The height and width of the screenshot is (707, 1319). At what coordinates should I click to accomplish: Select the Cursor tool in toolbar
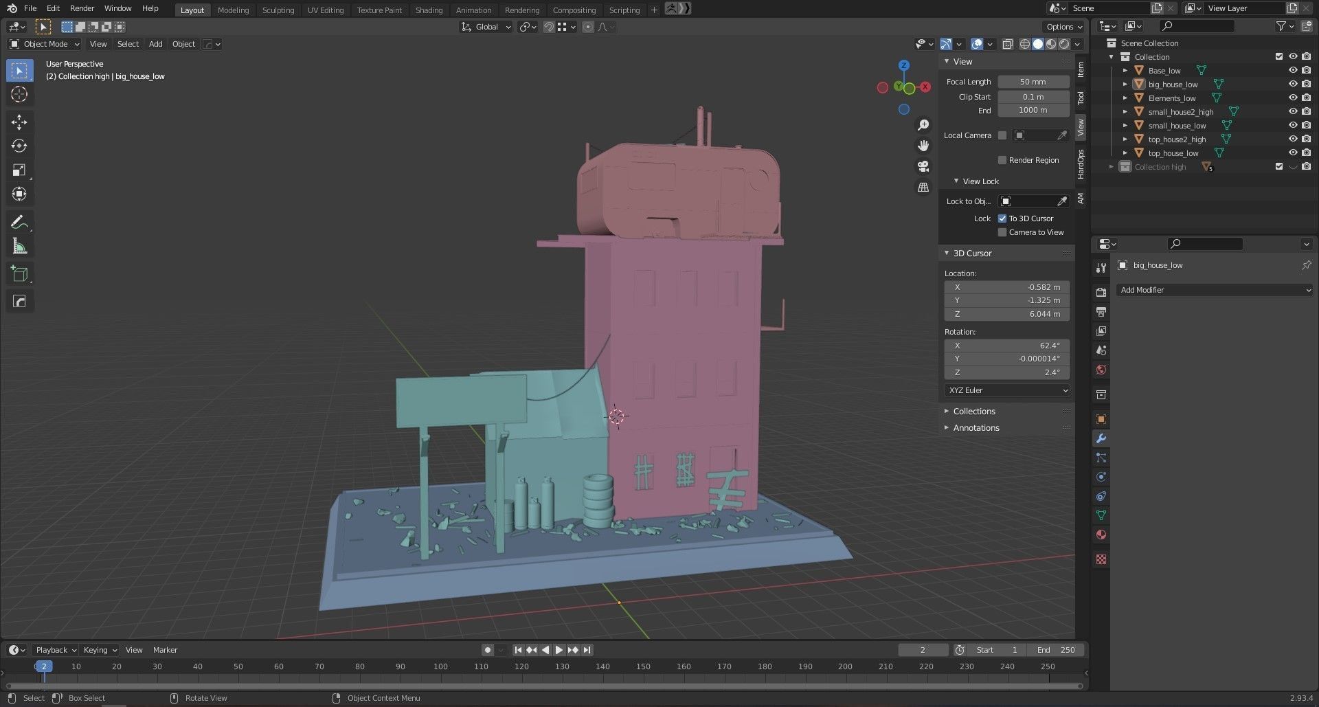19,94
